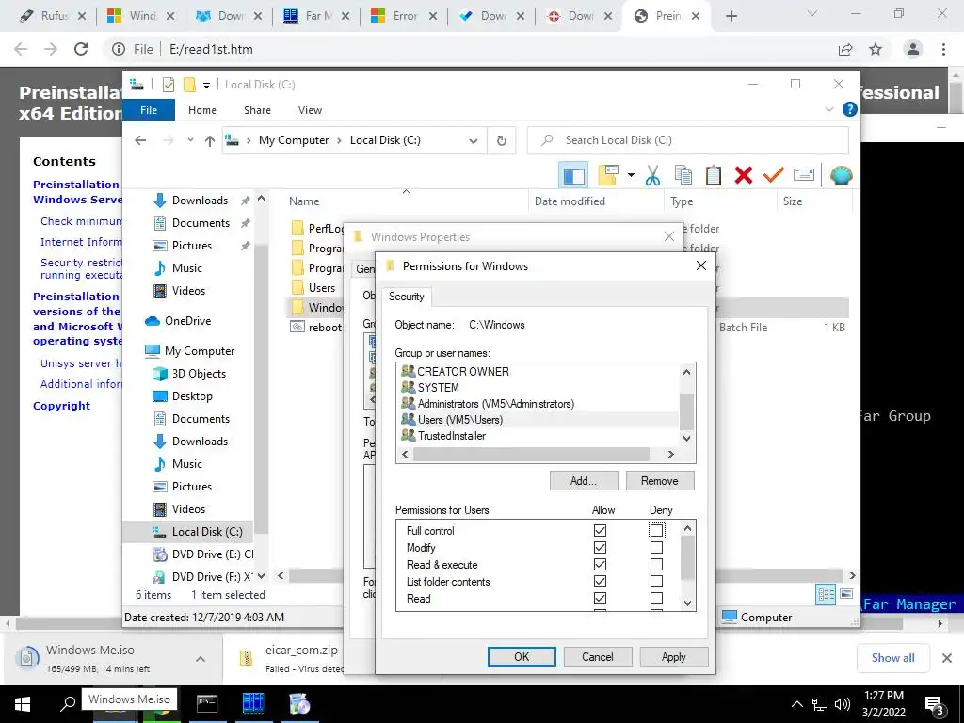Viewport: 964px width, 723px height.
Task: Check Deny for Modify
Action: pyautogui.click(x=656, y=547)
